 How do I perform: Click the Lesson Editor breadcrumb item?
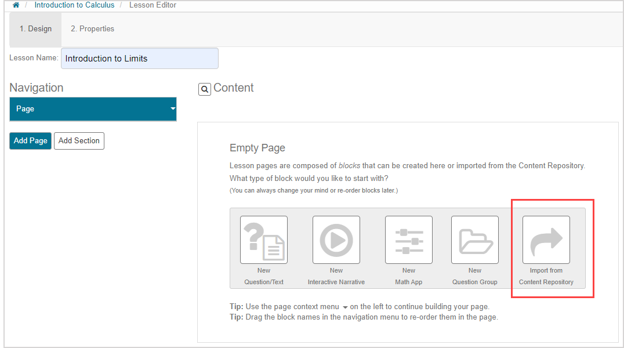tap(152, 5)
